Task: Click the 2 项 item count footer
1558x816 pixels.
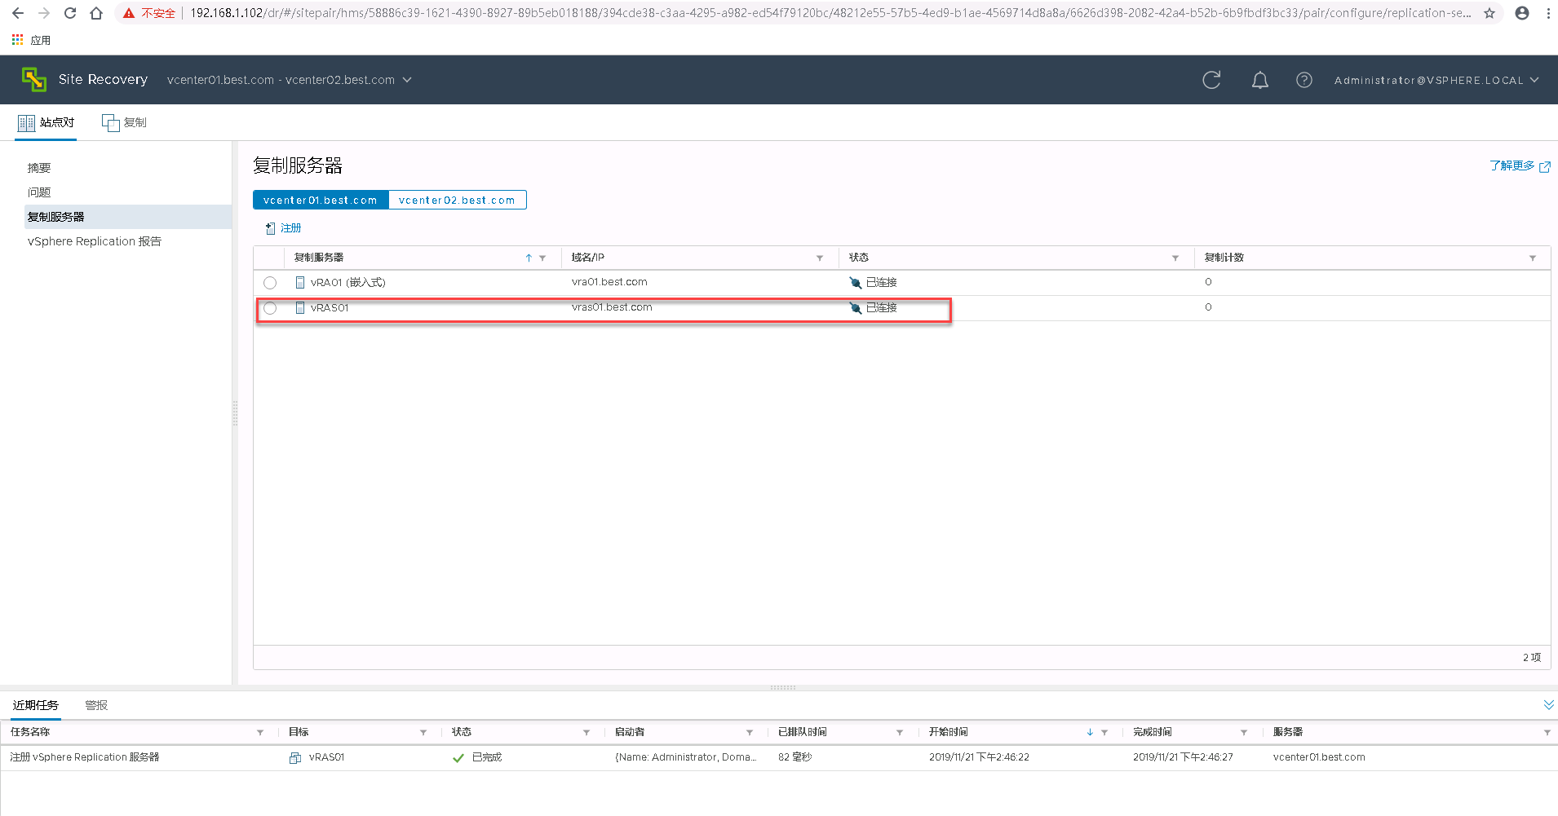Action: (x=1532, y=657)
